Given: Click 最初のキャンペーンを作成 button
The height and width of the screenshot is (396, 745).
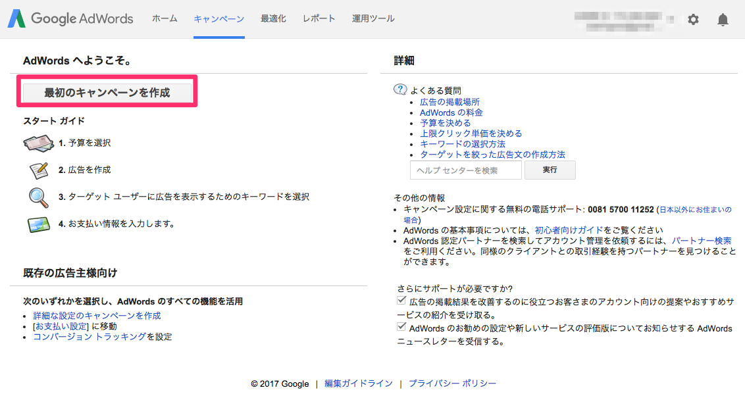Looking at the screenshot, I should 107,93.
